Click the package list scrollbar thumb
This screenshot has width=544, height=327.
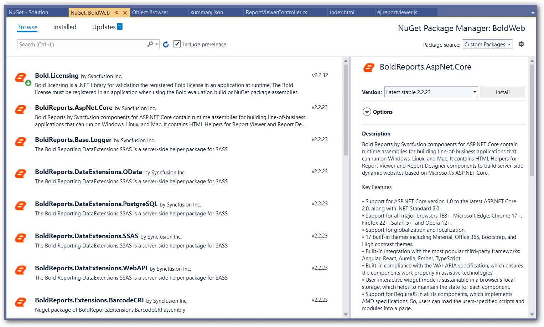point(346,110)
